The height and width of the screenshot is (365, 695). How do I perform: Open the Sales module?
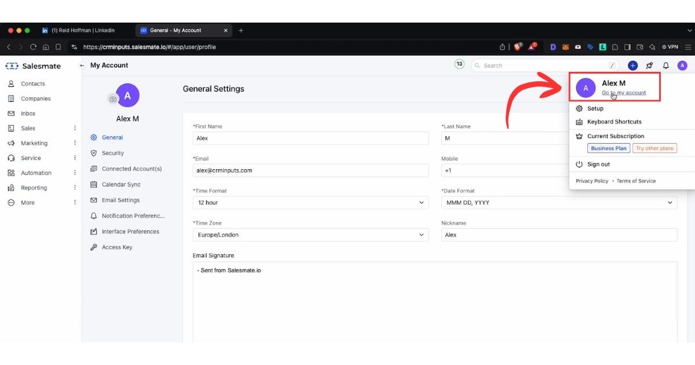tap(28, 129)
